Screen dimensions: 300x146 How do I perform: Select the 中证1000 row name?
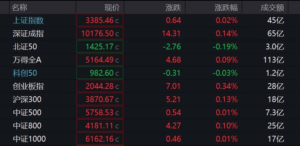pos(29,139)
